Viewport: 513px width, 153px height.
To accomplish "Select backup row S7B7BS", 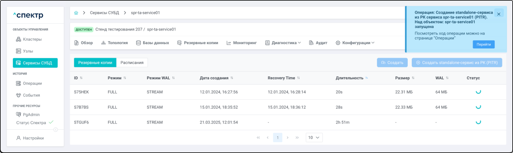I will pyautogui.click(x=81, y=107).
